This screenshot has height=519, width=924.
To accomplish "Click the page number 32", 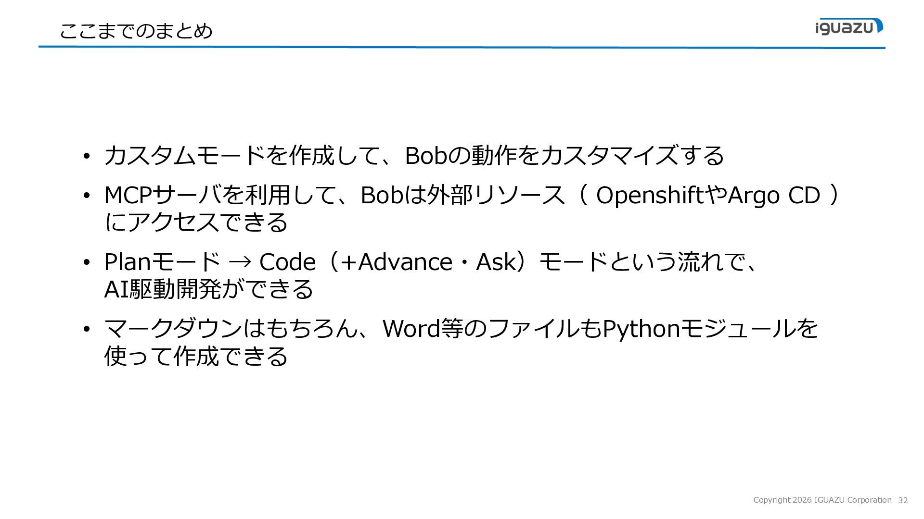I will coord(903,500).
